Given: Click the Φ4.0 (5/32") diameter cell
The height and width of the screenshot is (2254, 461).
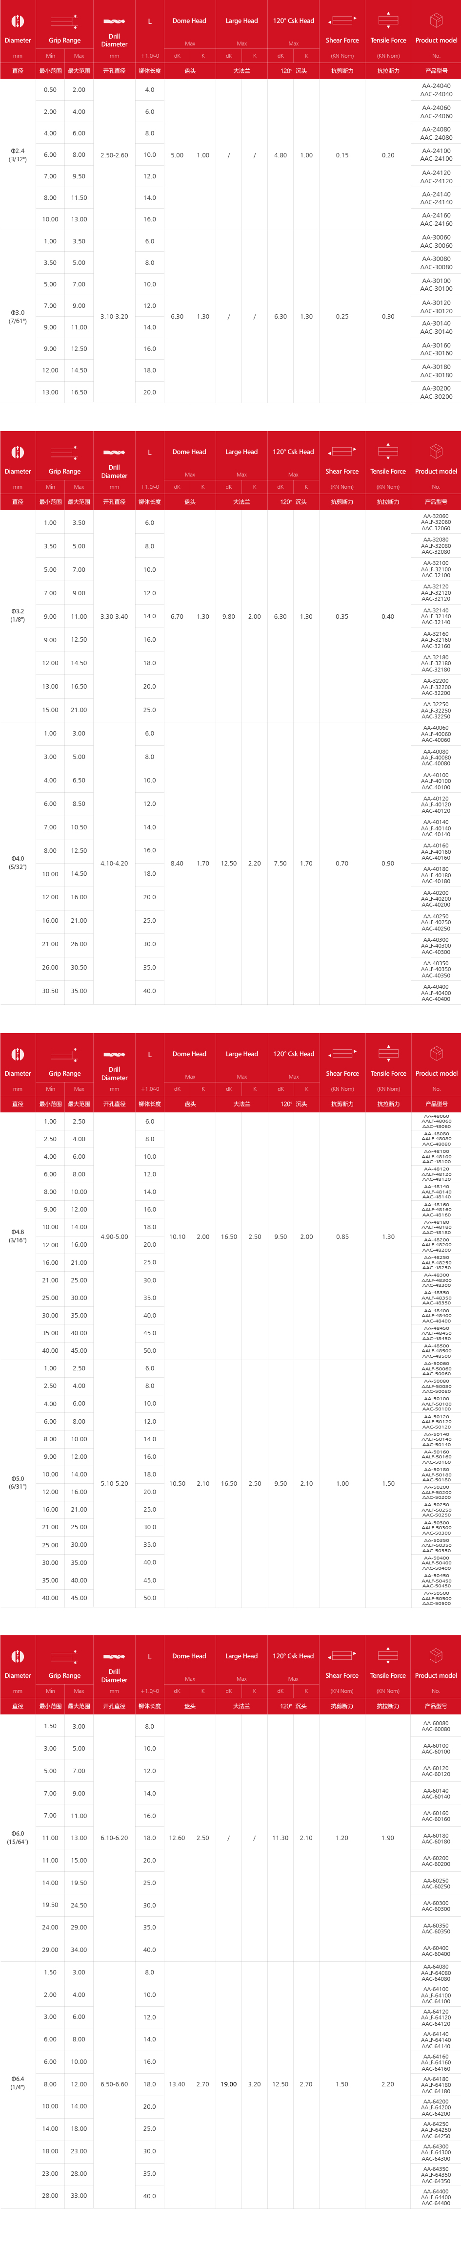Looking at the screenshot, I should [x=18, y=863].
